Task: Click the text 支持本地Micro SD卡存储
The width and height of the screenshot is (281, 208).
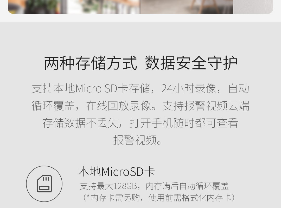Action: point(91,88)
